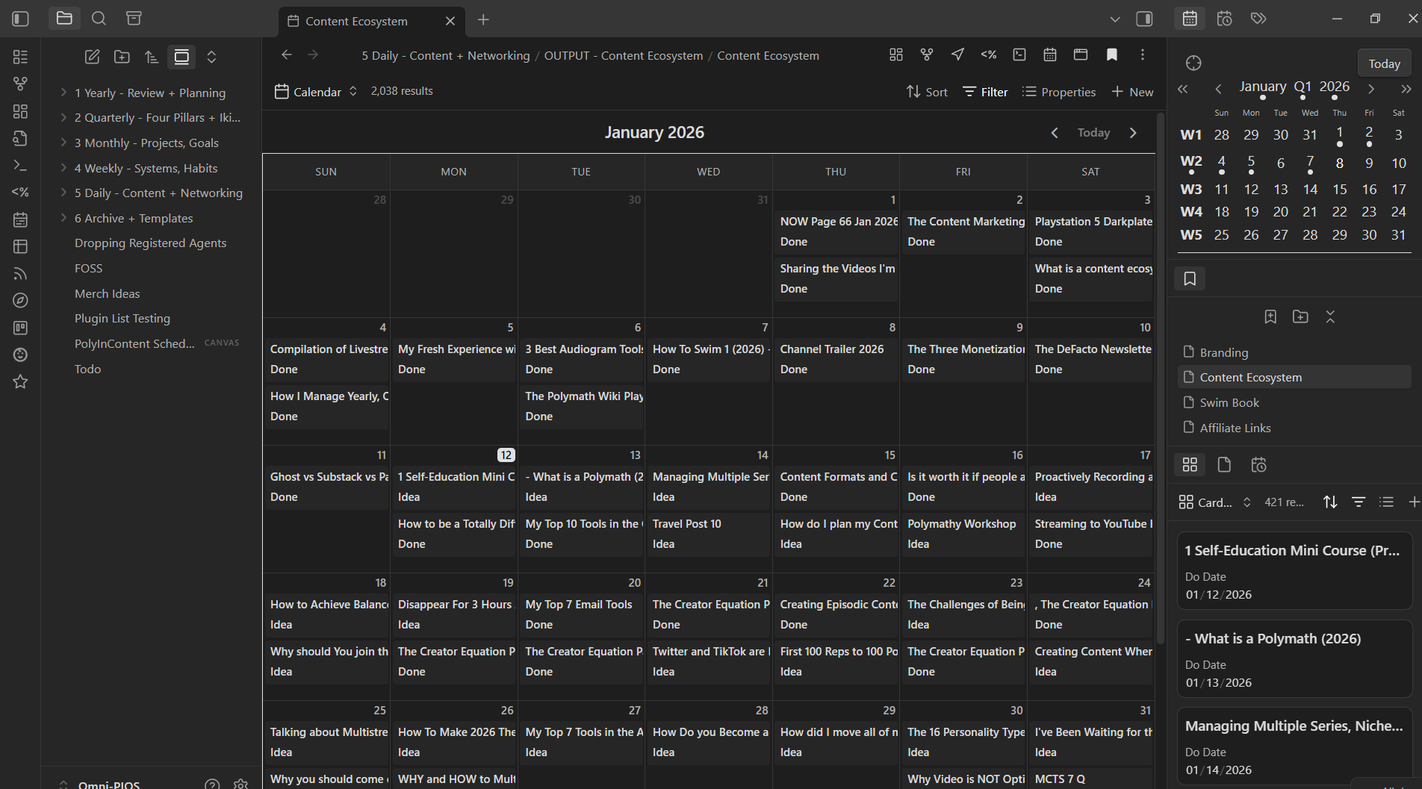This screenshot has width=1422, height=789.
Task: Click the settings gear icon
Action: tap(240, 784)
